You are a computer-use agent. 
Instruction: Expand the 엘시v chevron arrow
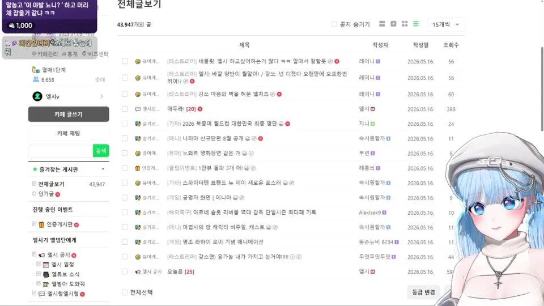coord(101,96)
